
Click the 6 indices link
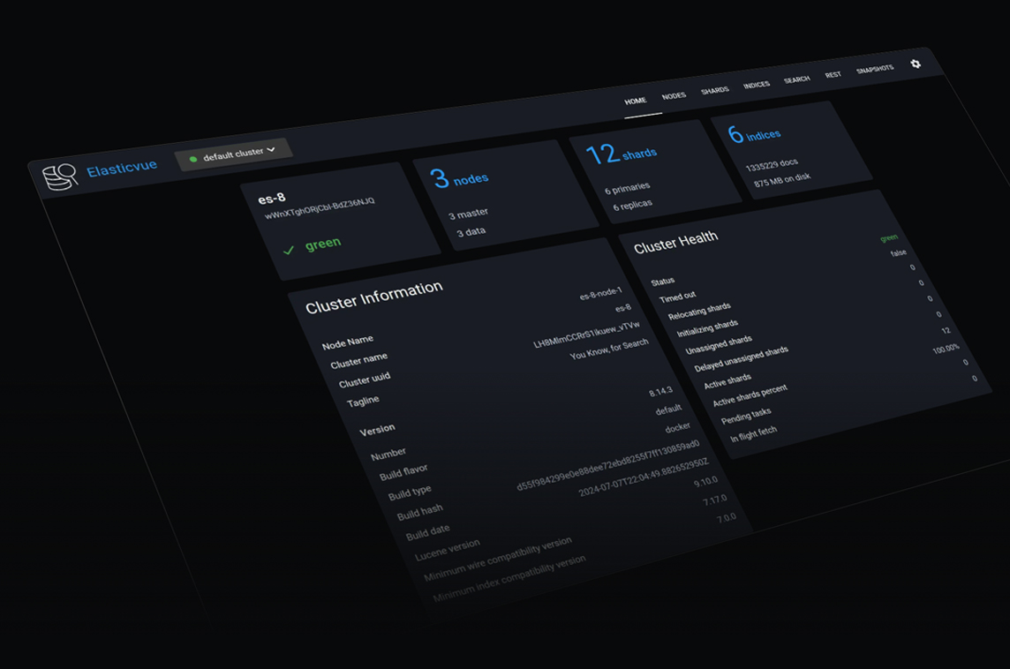tap(754, 134)
